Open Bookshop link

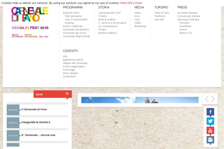coord(140,26)
